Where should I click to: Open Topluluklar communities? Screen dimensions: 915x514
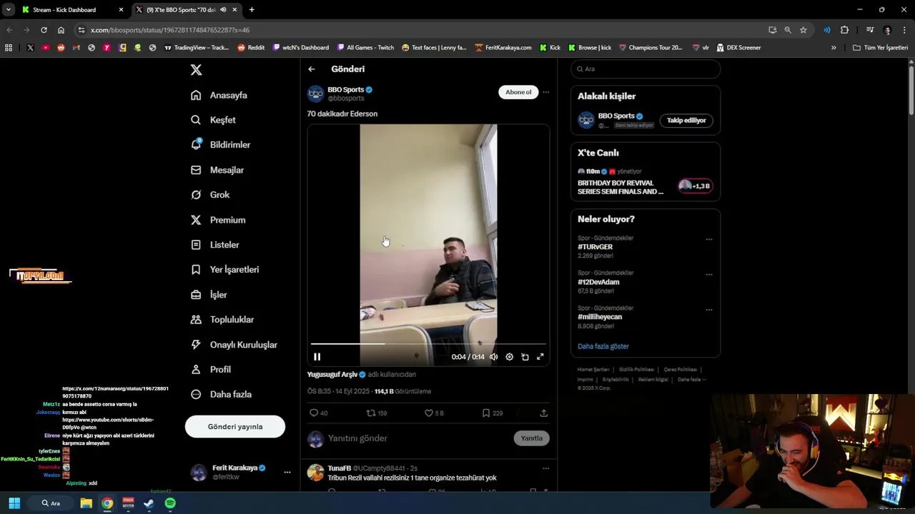[x=222, y=320]
